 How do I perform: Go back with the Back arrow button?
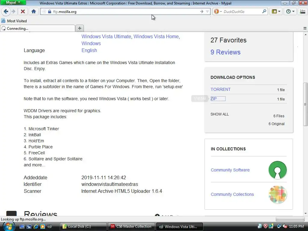pyautogui.click(x=6, y=12)
